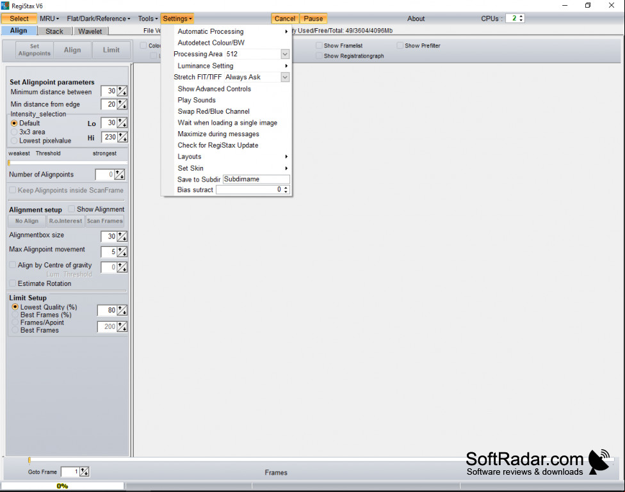Click the Threshold slider handle
The height and width of the screenshot is (492, 625).
click(9, 163)
